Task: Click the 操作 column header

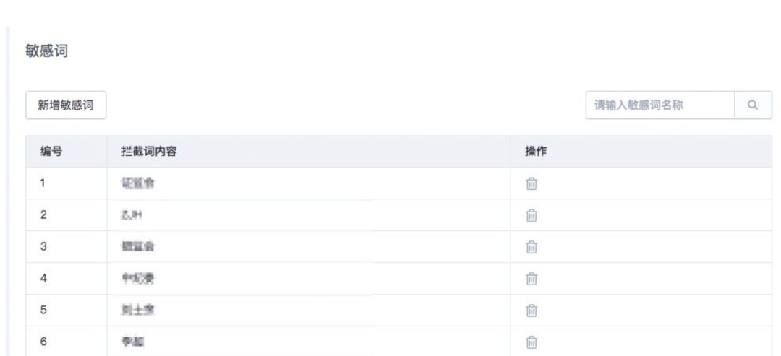Action: 536,152
